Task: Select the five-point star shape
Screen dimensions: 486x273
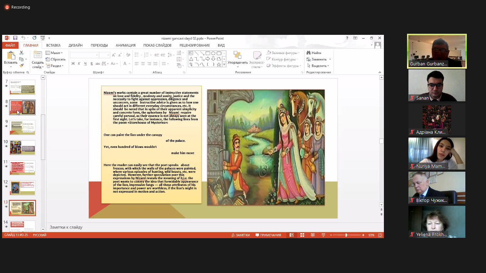Action: (218, 64)
